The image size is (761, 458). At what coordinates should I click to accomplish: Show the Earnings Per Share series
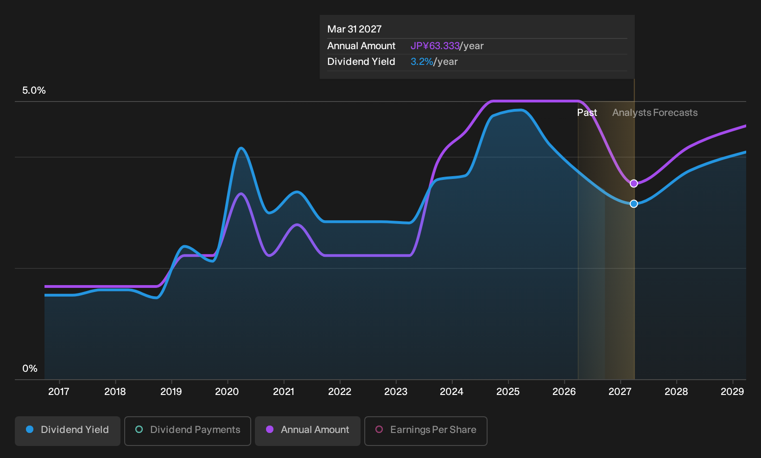tap(426, 431)
